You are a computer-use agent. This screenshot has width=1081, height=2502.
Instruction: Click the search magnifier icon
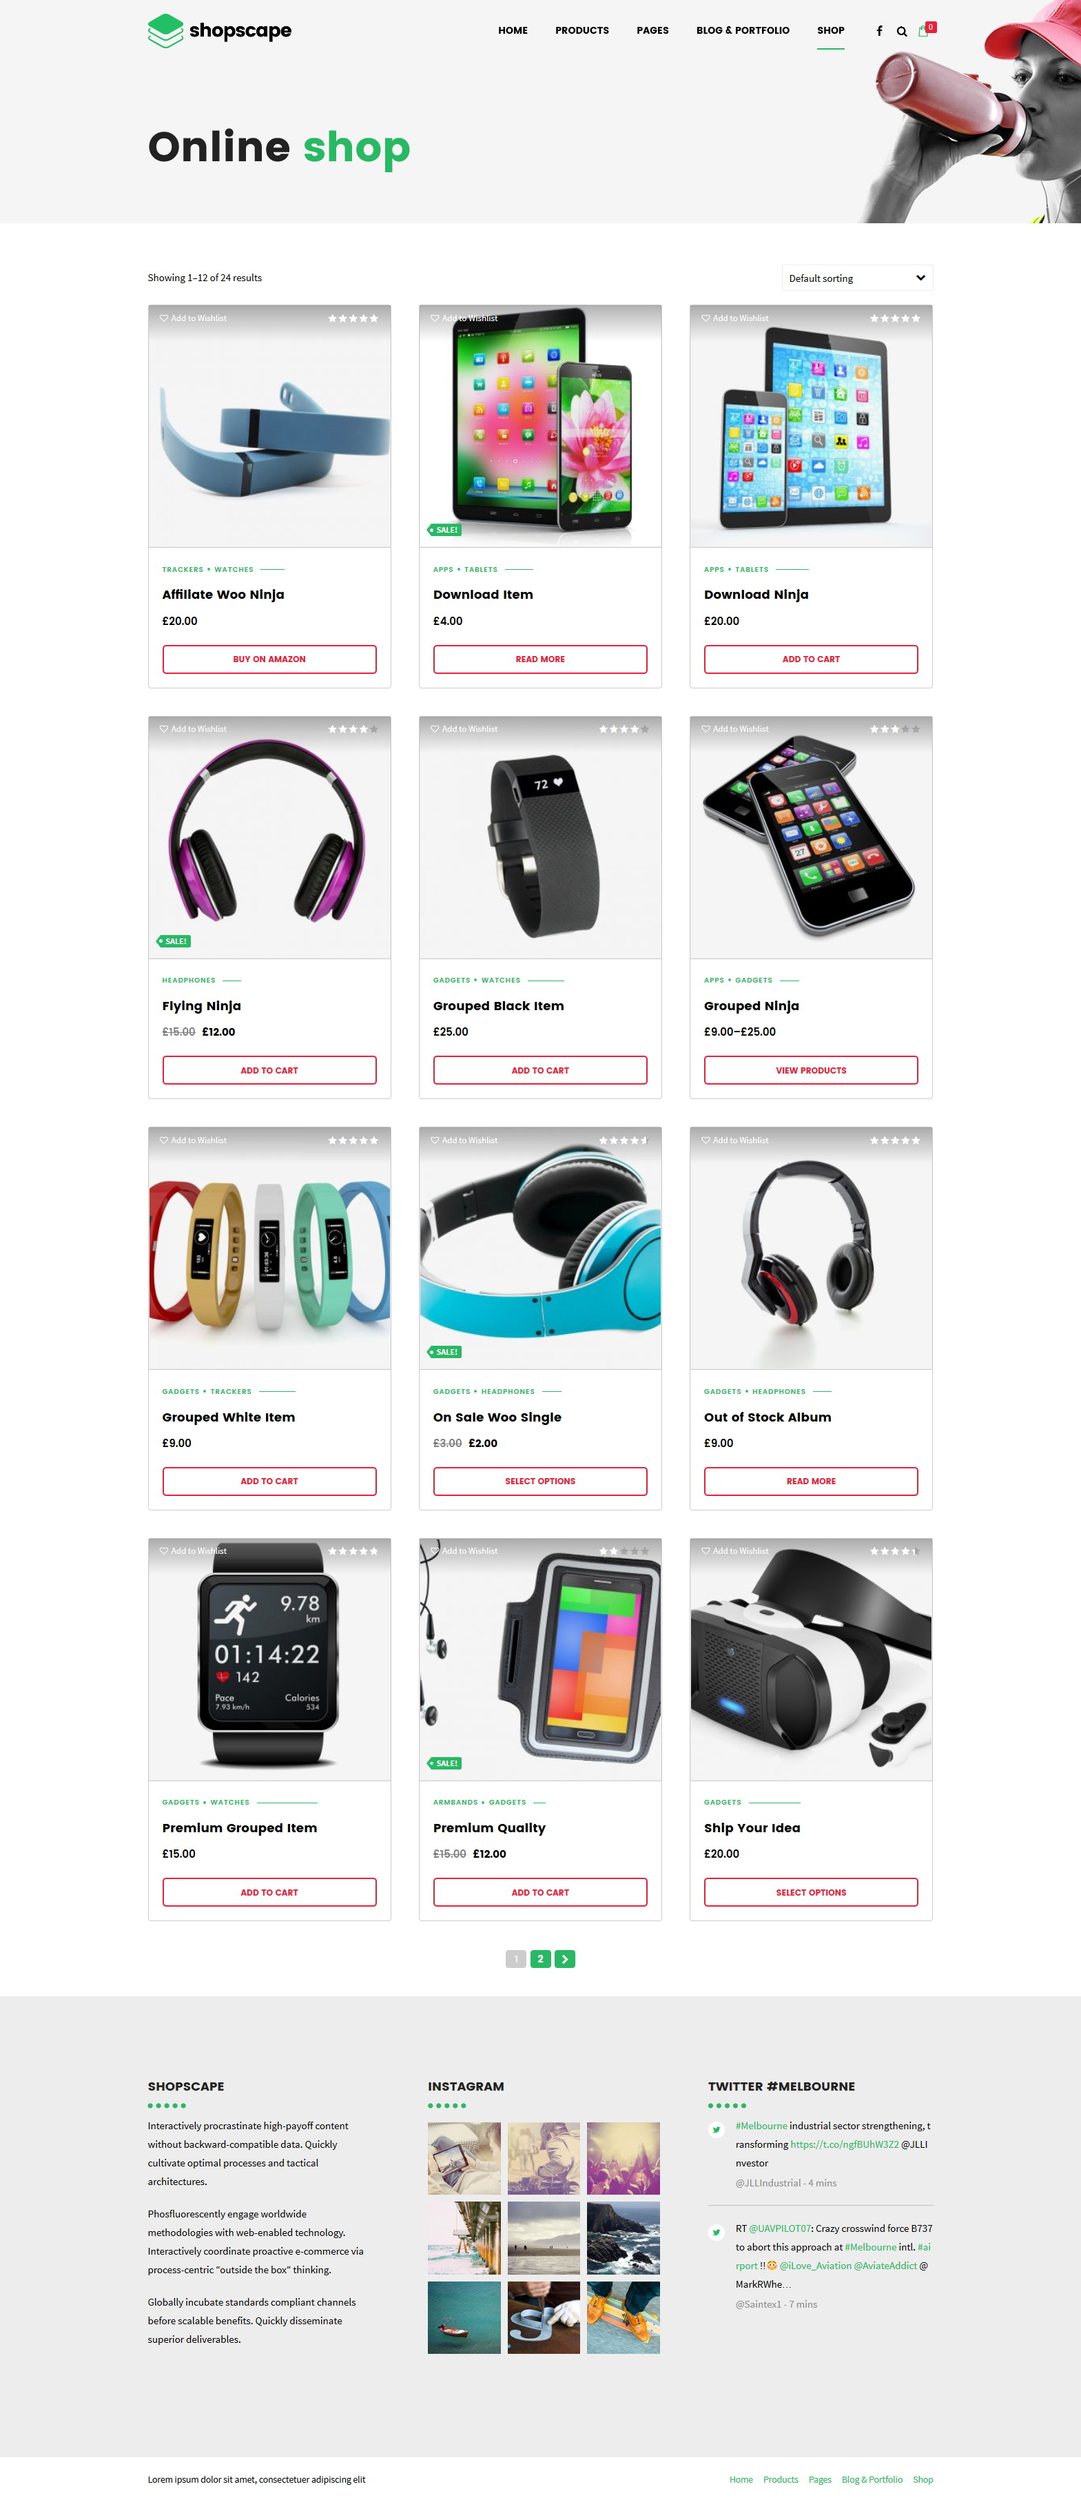click(x=901, y=31)
